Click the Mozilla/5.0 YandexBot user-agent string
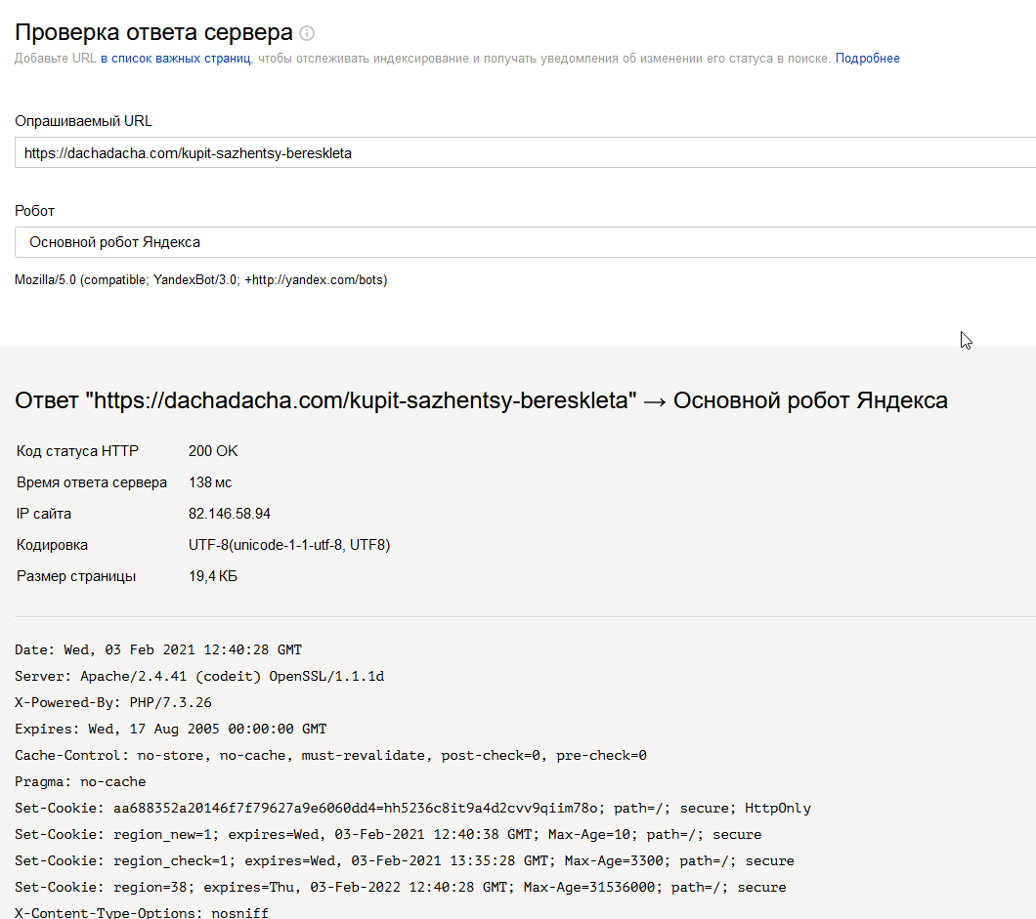Image resolution: width=1036 pixels, height=919 pixels. [x=200, y=280]
